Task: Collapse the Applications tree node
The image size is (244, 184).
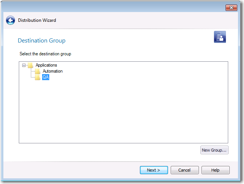Action: pos(24,65)
